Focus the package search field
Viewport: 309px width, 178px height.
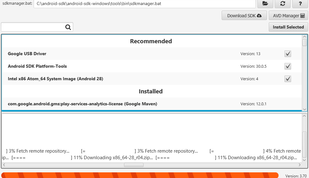tap(33, 27)
